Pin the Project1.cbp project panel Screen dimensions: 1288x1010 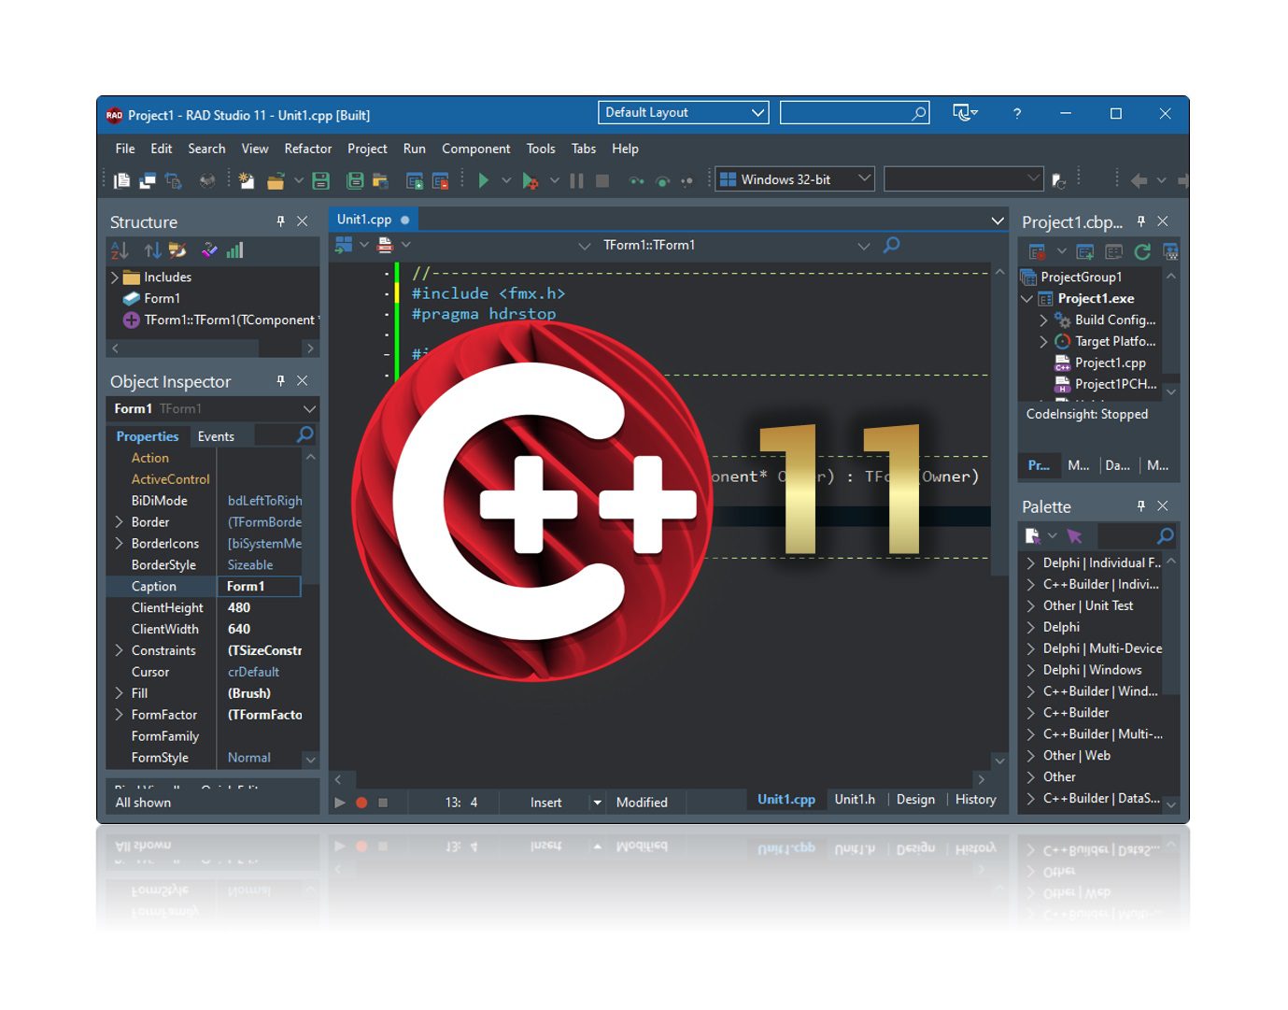(1140, 221)
